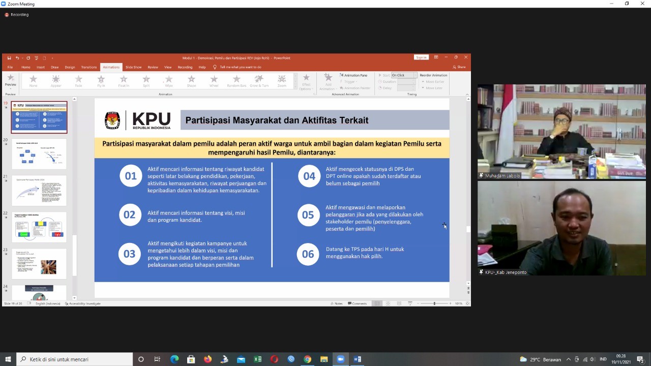Click the Save icon in quick access toolbar
The image size is (651, 366).
pos(9,58)
